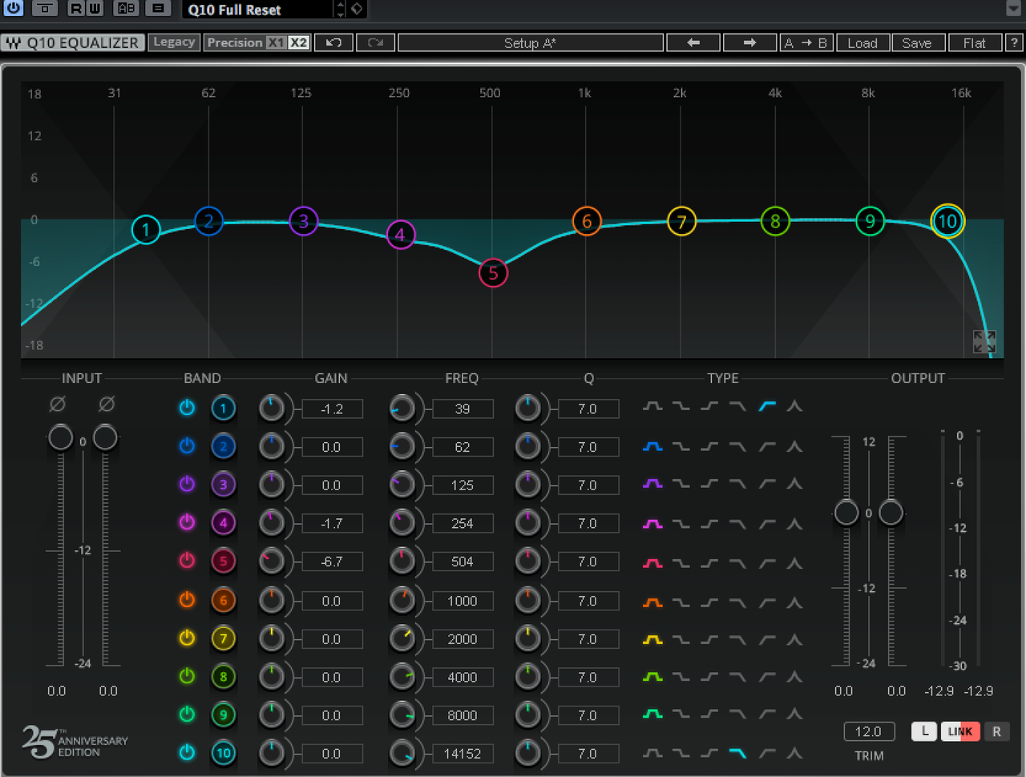Select band-pass peak type for band 6
Screen dimensions: 1026x777
(x=794, y=601)
